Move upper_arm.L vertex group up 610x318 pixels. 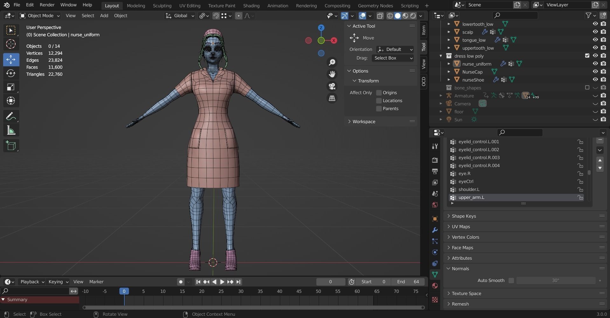(x=600, y=160)
